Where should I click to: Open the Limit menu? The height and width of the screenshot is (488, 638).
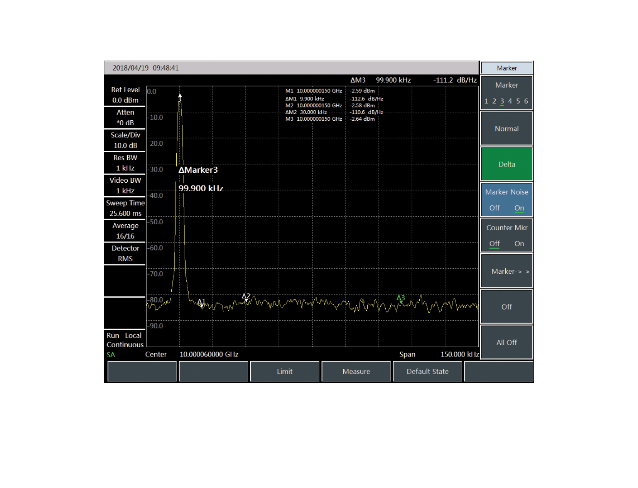(285, 372)
